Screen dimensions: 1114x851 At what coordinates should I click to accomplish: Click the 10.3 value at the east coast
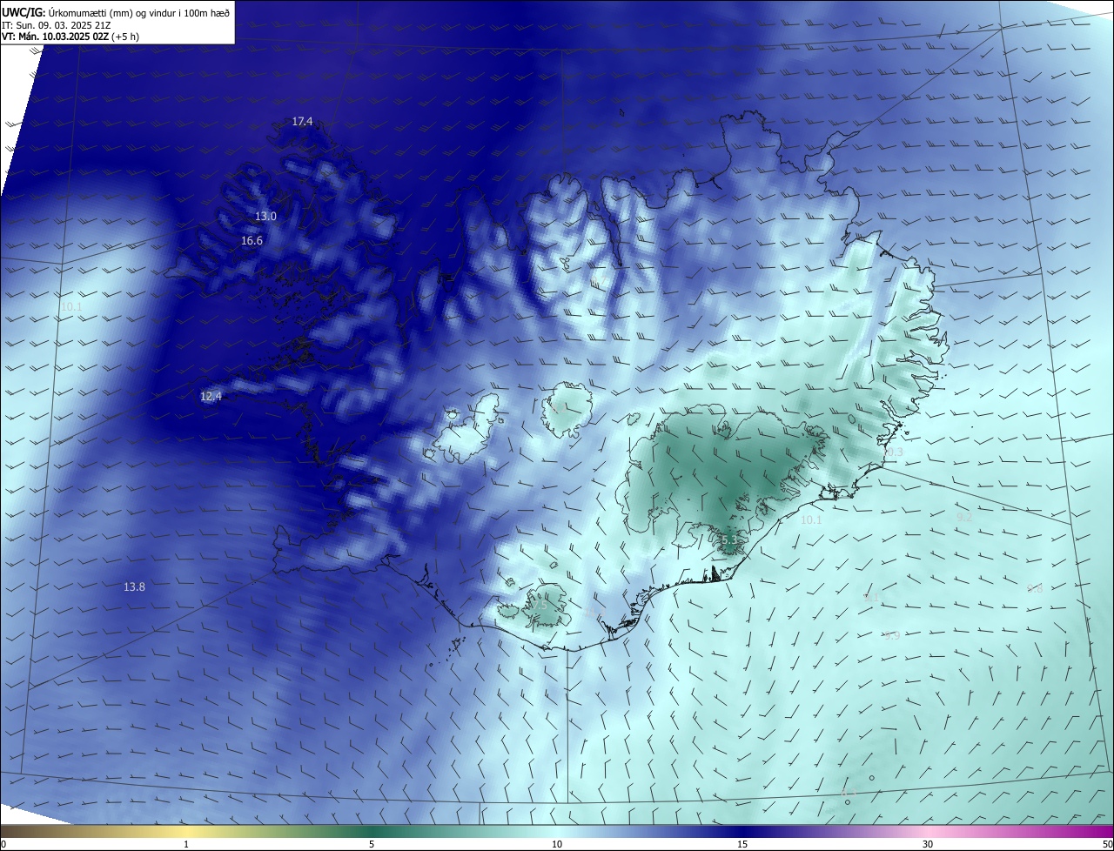893,452
